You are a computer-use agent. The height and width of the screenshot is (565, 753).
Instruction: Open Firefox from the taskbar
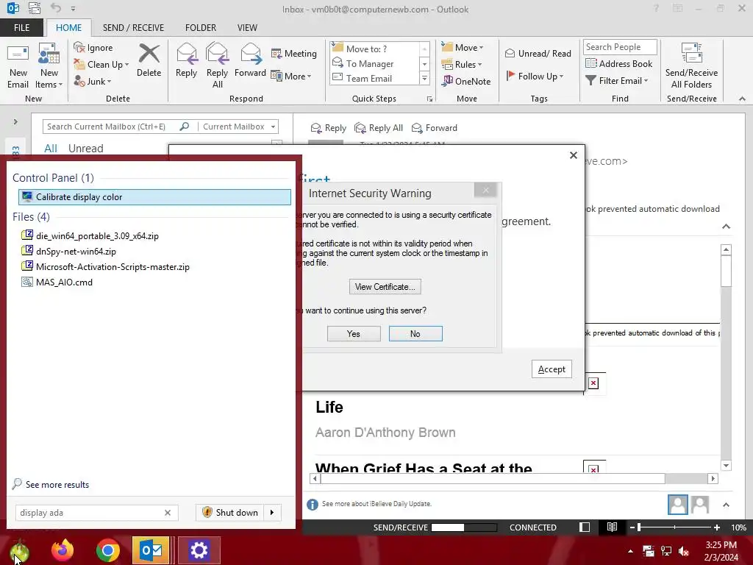(63, 550)
